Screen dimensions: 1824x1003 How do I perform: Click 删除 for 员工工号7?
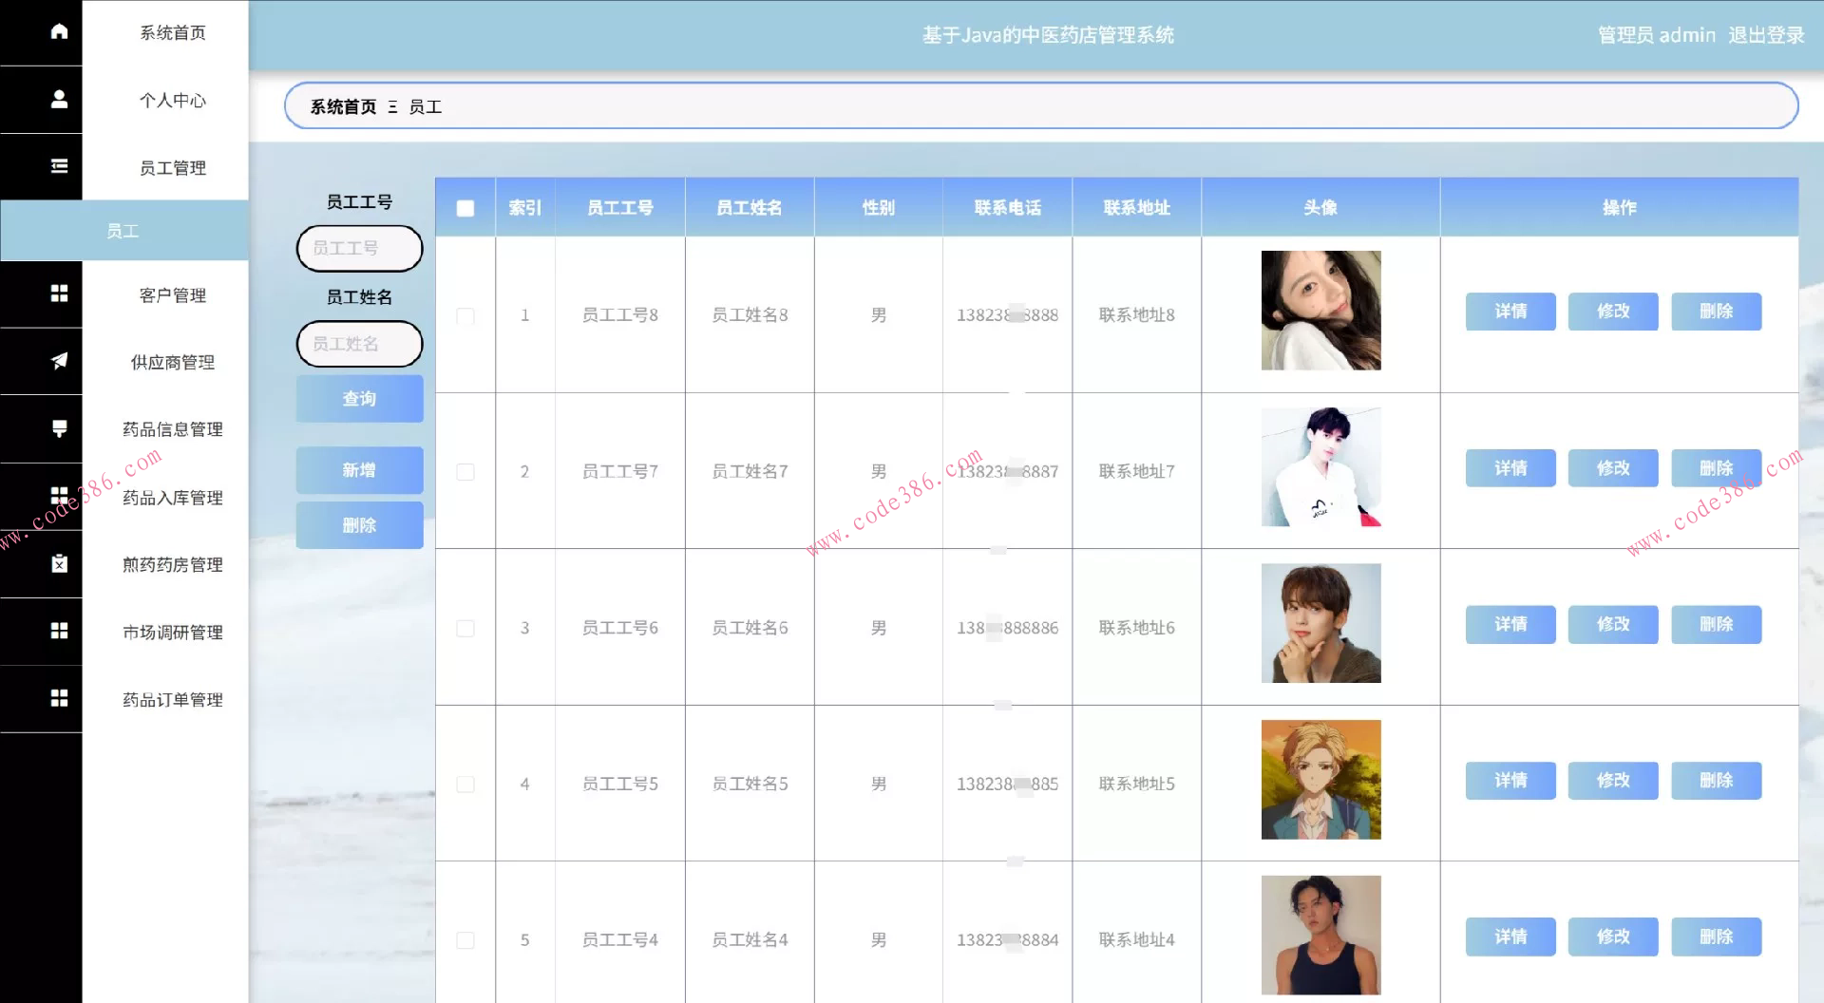click(x=1717, y=468)
